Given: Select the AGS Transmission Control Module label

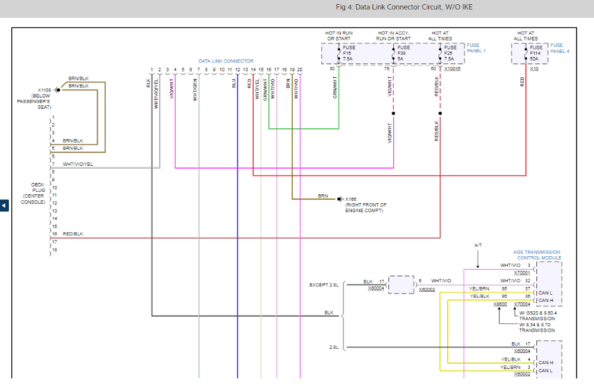Looking at the screenshot, I should click(x=536, y=255).
